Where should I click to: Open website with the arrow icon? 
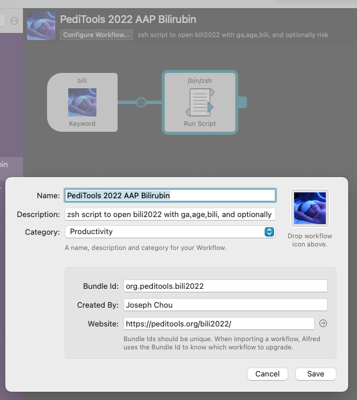(x=322, y=324)
